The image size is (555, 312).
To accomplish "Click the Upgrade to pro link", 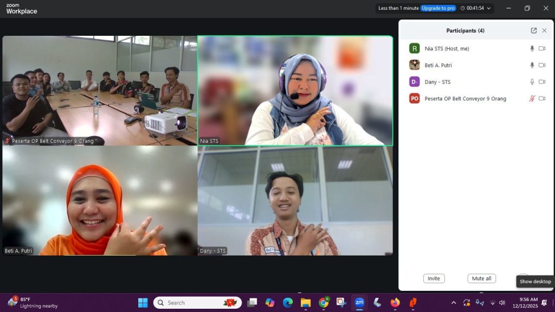I will [x=438, y=8].
